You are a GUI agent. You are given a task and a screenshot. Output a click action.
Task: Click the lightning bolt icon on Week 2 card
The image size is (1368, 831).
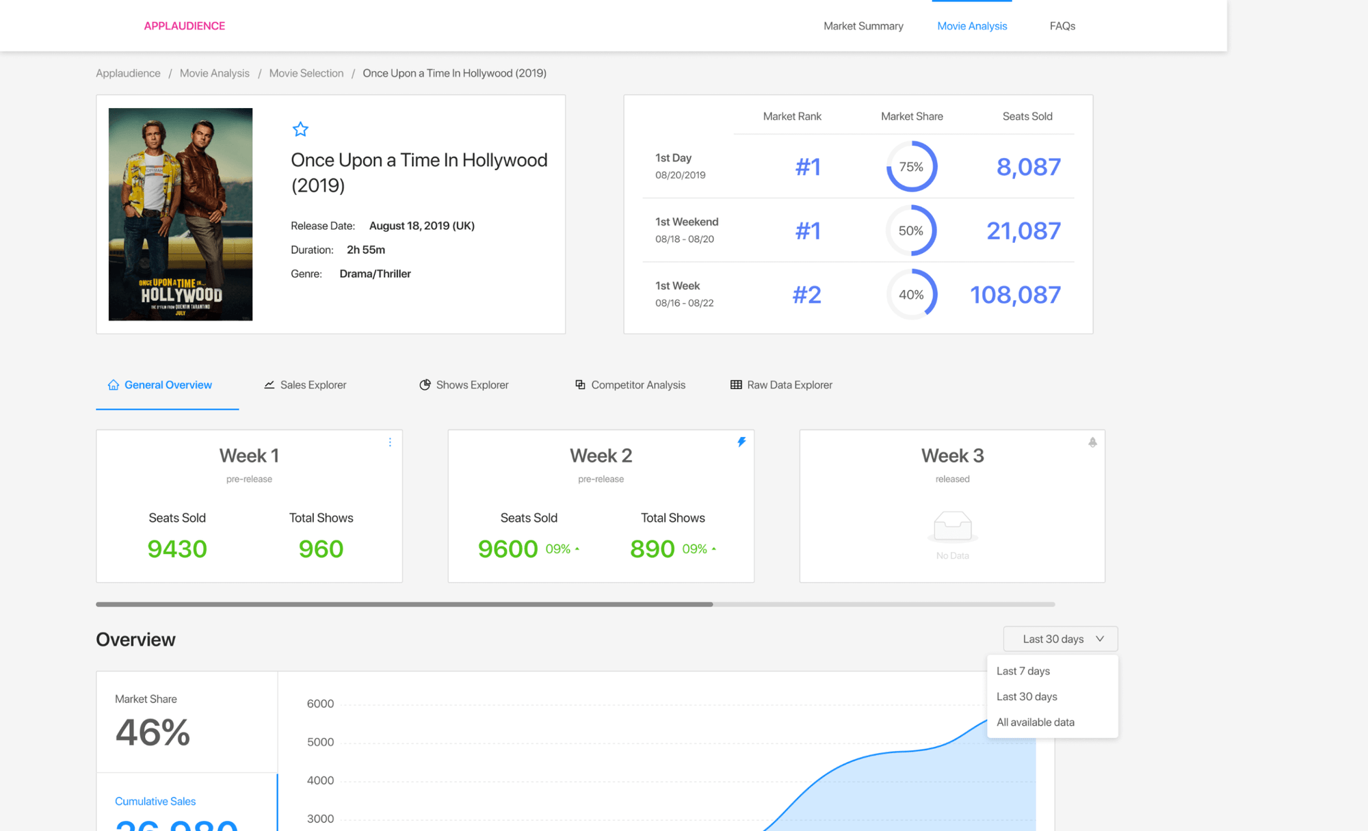[742, 442]
